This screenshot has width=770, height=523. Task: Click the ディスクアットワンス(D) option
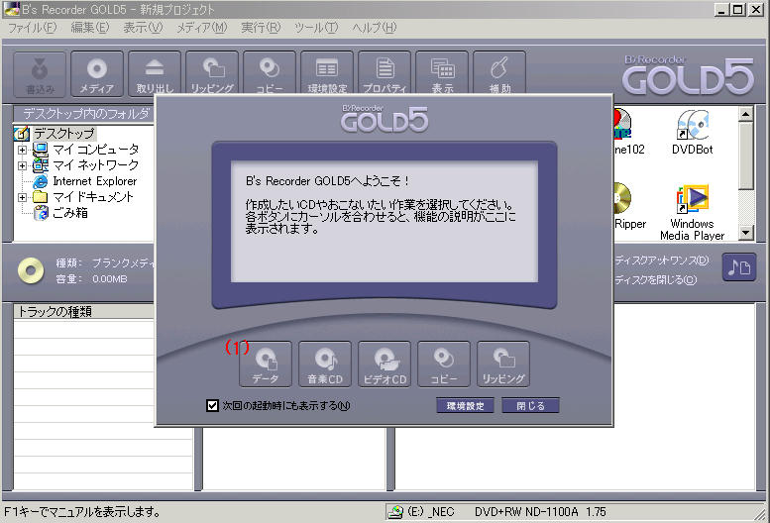661,261
